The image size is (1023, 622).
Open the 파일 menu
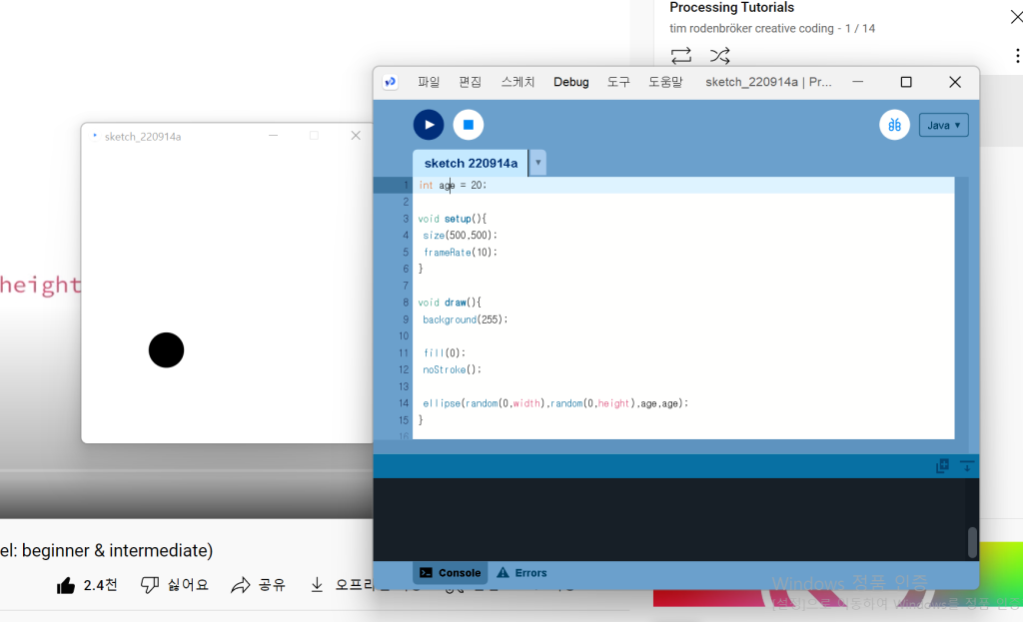tap(429, 82)
